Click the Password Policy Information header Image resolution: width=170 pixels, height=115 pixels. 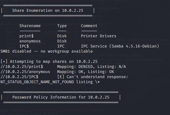point(61,97)
